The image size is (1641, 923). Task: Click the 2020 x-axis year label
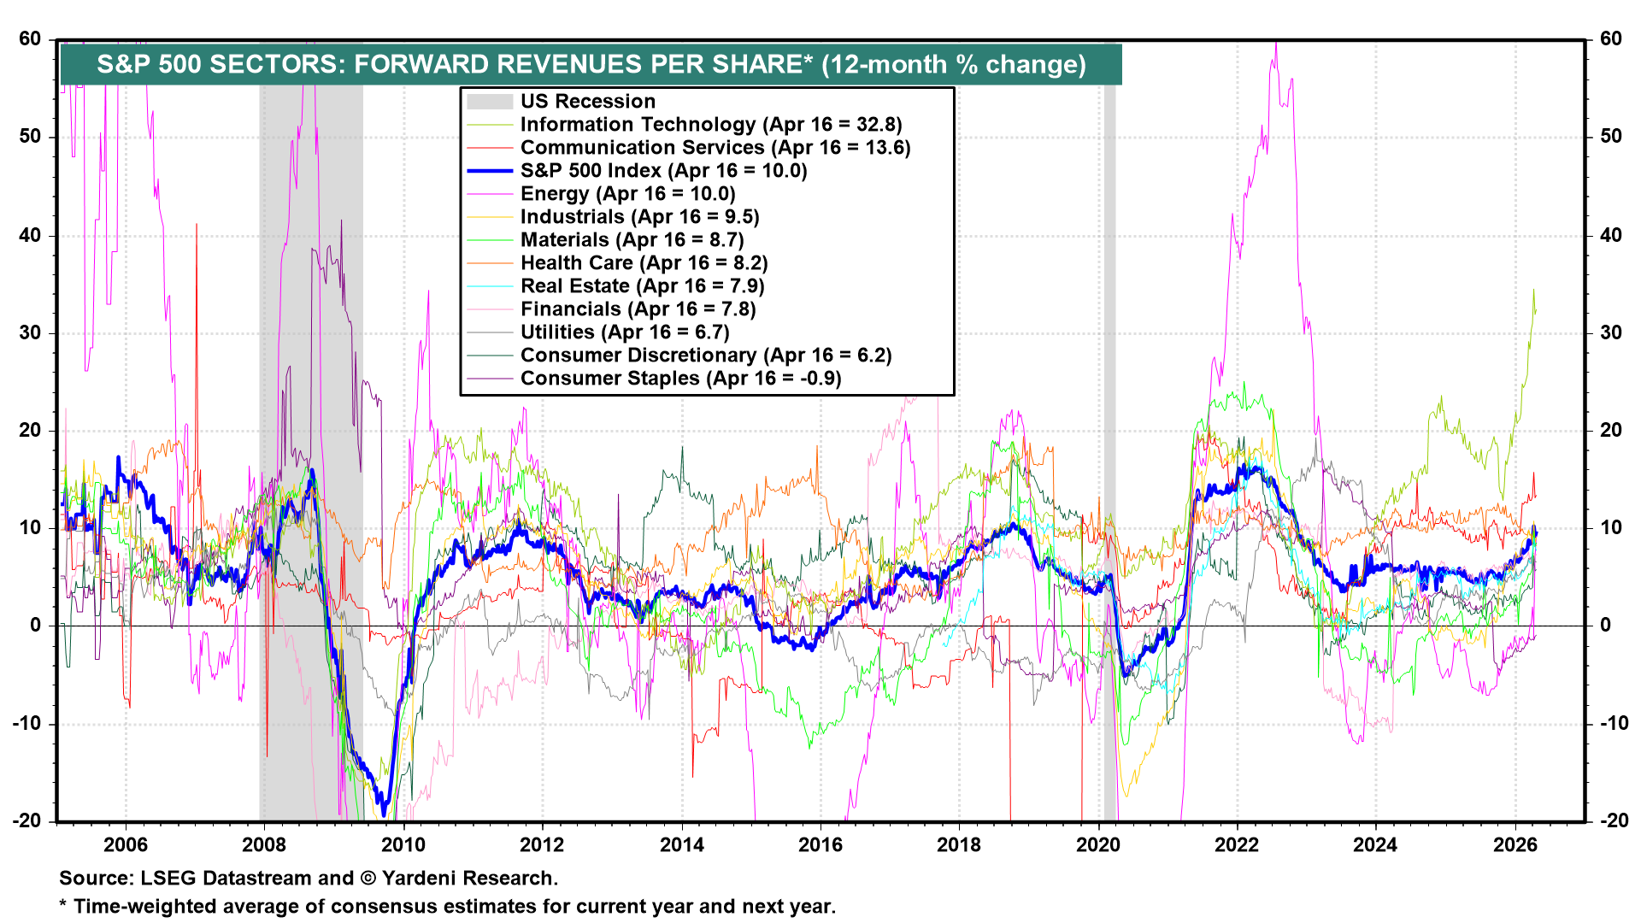point(1097,845)
